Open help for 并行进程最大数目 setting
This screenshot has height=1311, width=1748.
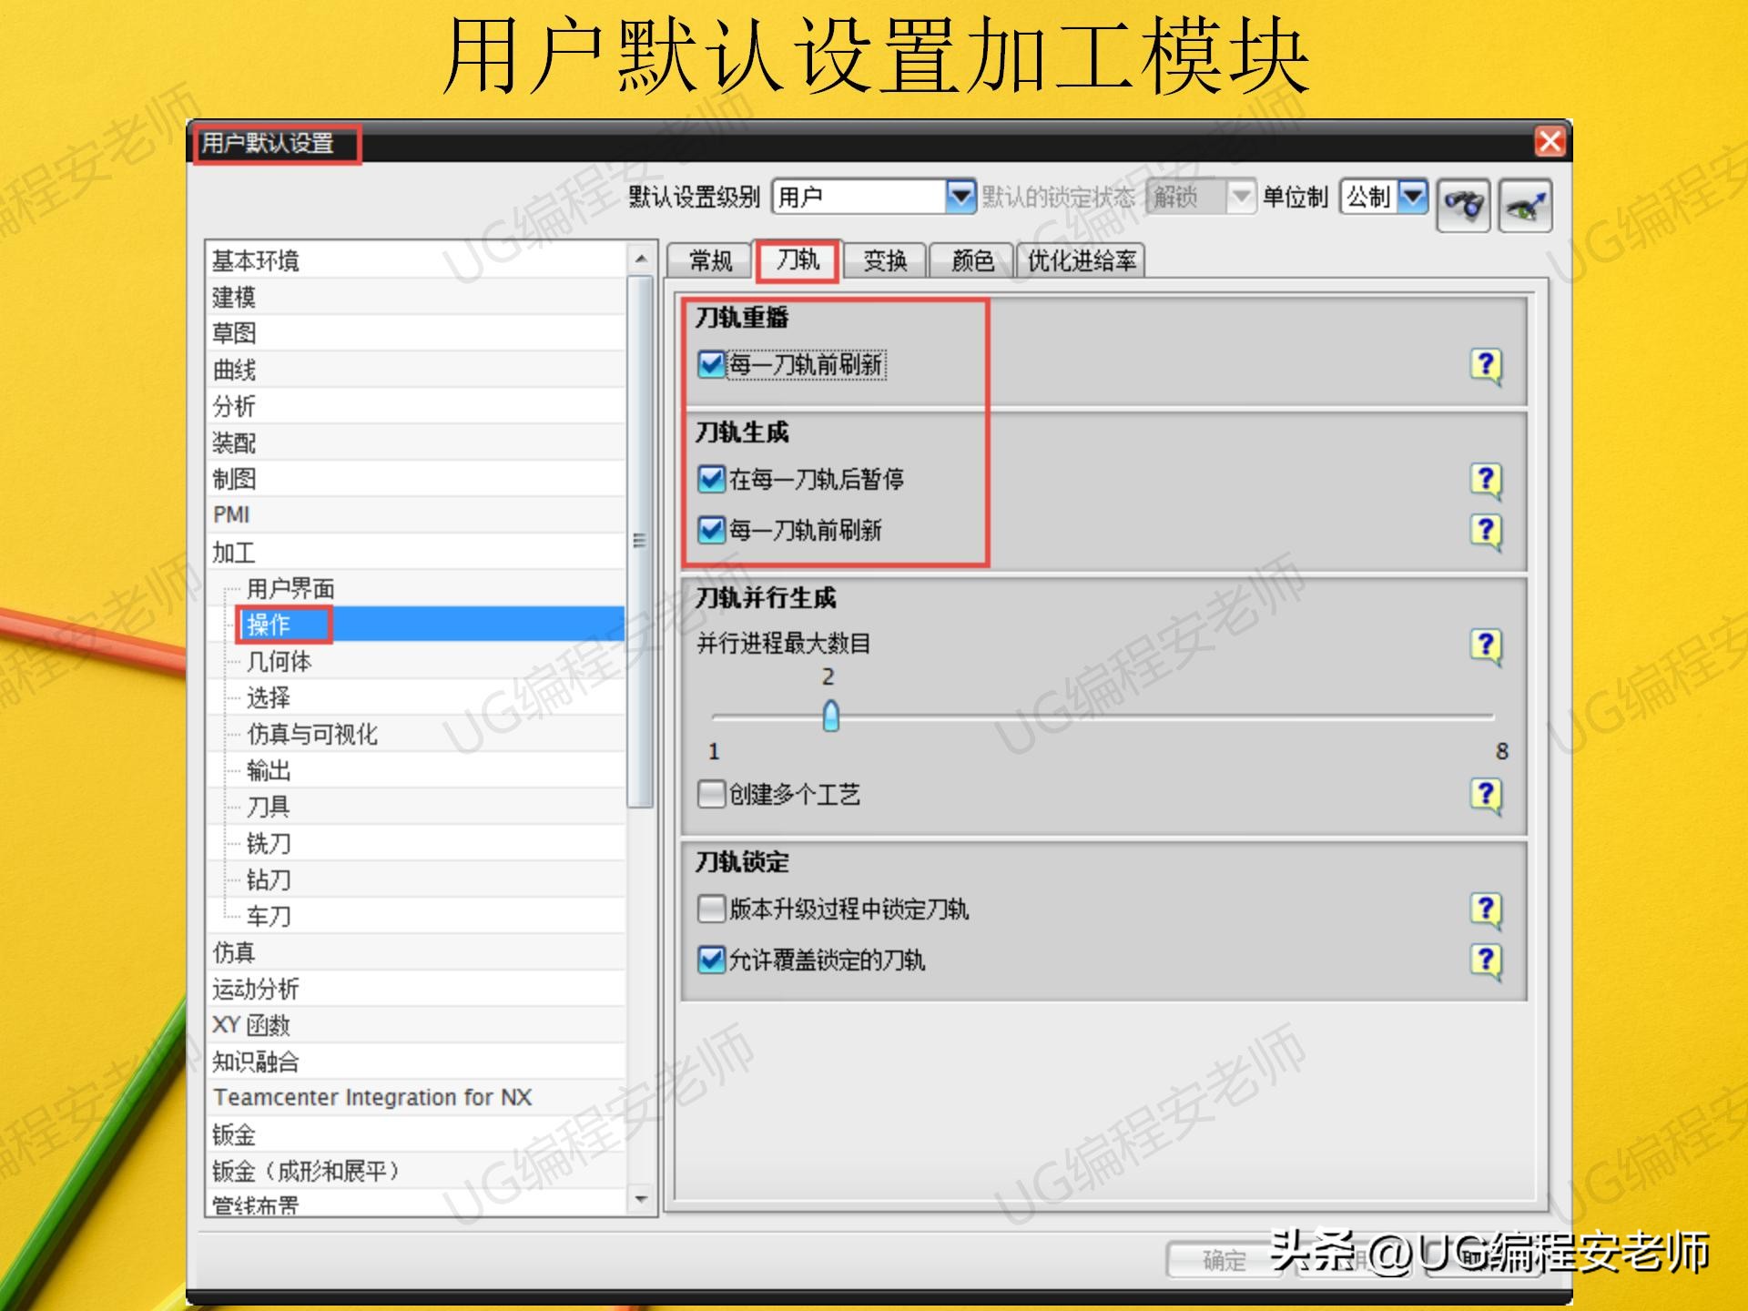point(1486,646)
